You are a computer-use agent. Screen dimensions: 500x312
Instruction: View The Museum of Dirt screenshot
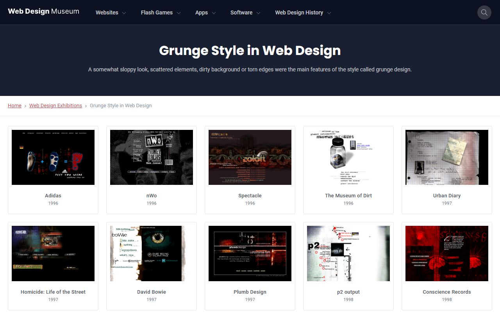pos(348,157)
